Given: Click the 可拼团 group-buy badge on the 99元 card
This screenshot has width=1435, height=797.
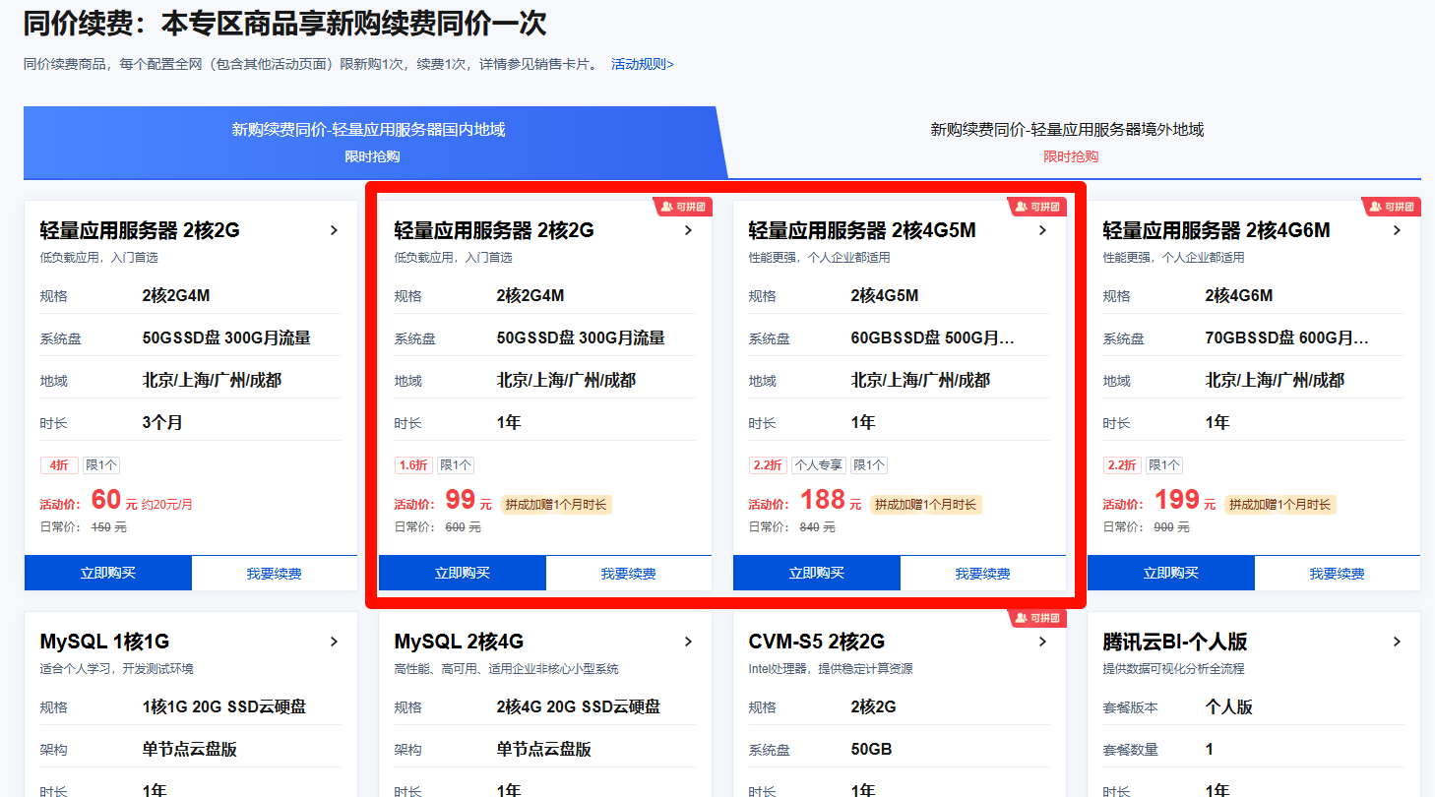Looking at the screenshot, I should [x=683, y=207].
